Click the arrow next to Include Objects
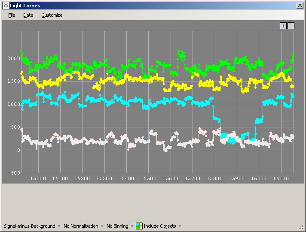306x232 pixels. 180,226
